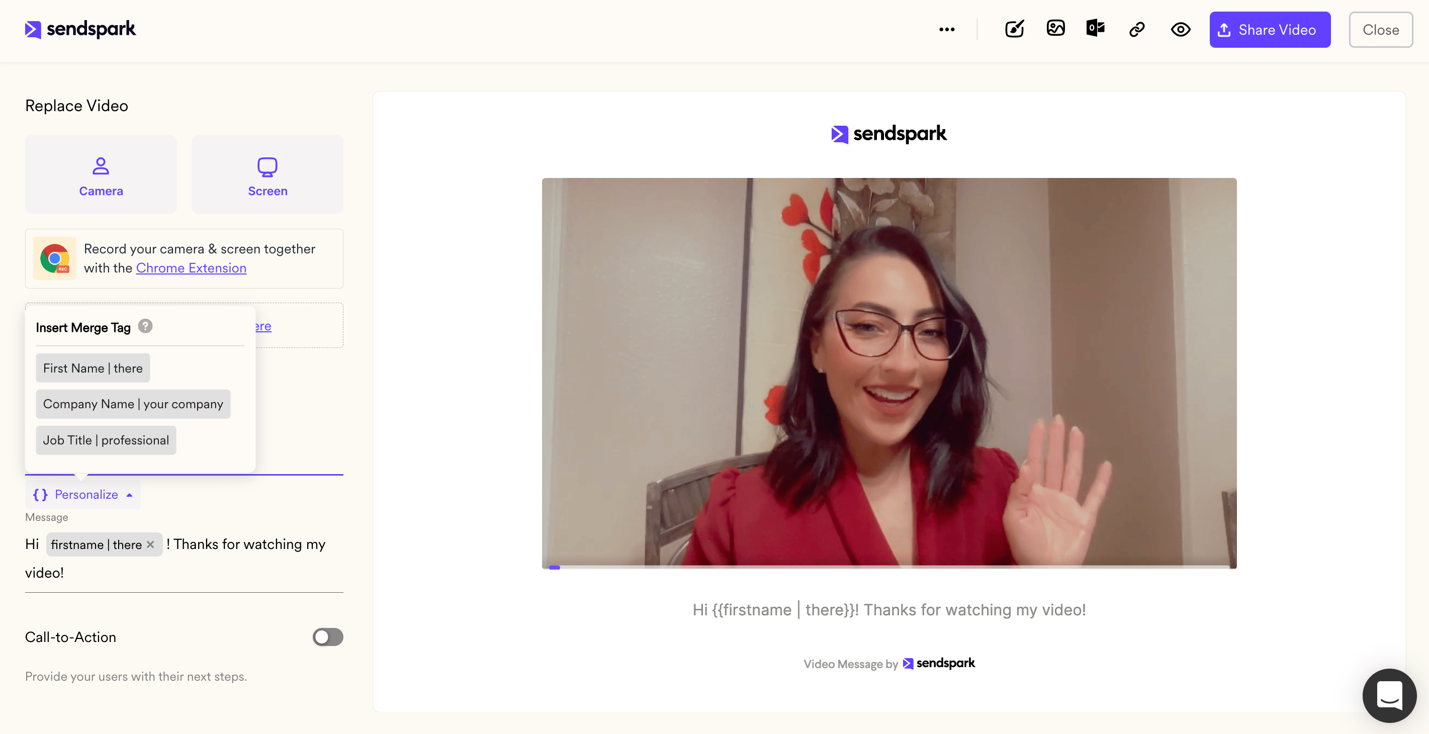Collapse the Personalize dropdown
The width and height of the screenshot is (1429, 734).
tap(82, 494)
